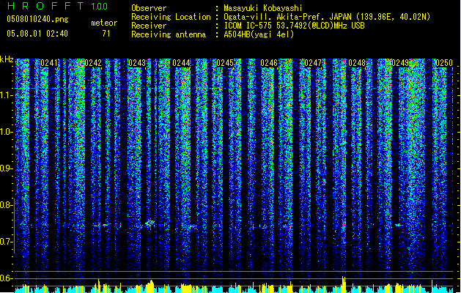
Task: Click the time marker 0246
Action: (x=269, y=63)
